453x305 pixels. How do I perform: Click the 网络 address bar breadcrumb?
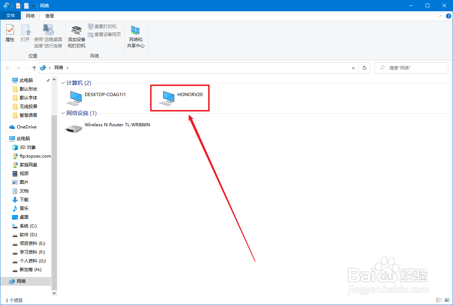(59, 68)
